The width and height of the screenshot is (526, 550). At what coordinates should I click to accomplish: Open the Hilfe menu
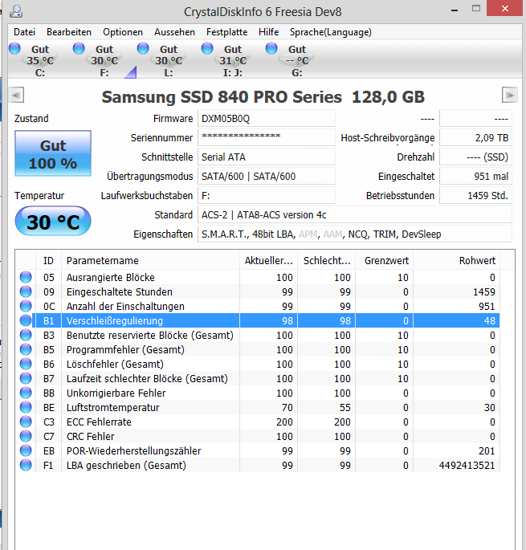coord(268,32)
